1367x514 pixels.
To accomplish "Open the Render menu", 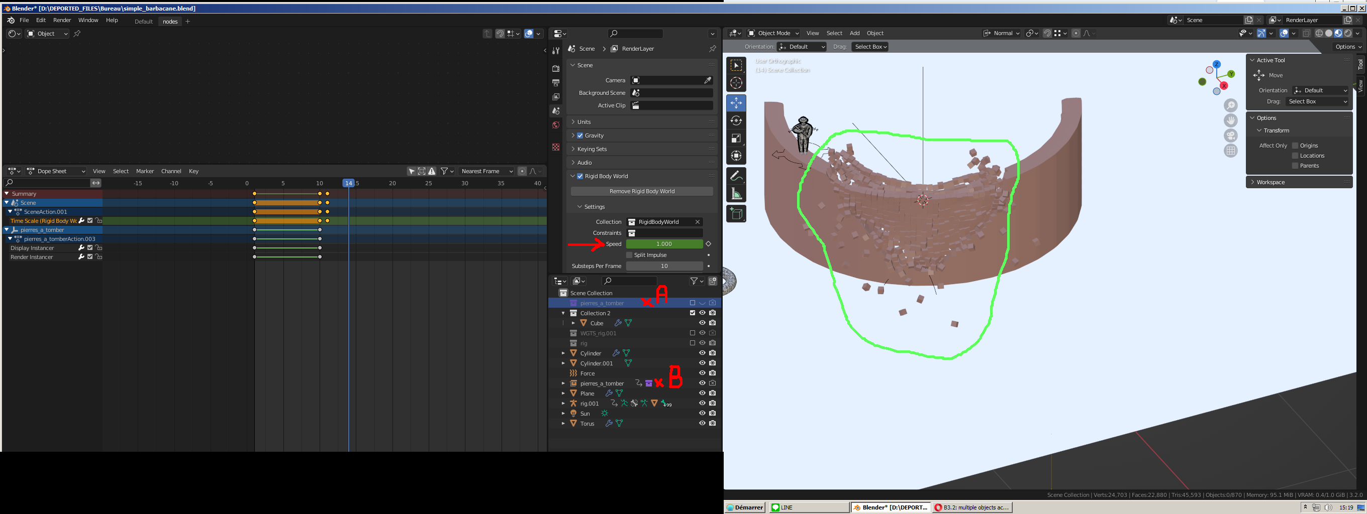I will pos(62,20).
